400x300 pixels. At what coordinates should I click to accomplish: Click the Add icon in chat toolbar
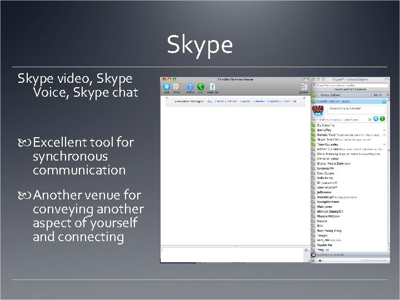tap(167, 87)
